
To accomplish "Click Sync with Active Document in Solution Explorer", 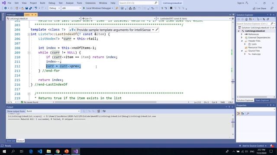I will pos(264,19).
